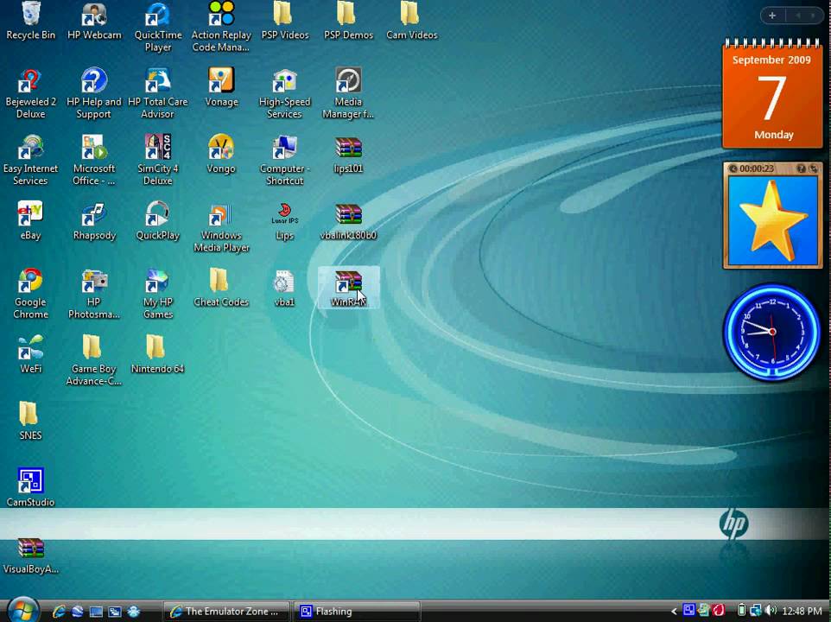Select the Rhapsody shortcut icon
The image size is (831, 622).
pyautogui.click(x=94, y=221)
